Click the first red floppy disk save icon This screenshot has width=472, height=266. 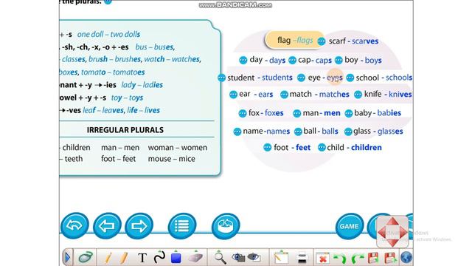[x=373, y=258]
